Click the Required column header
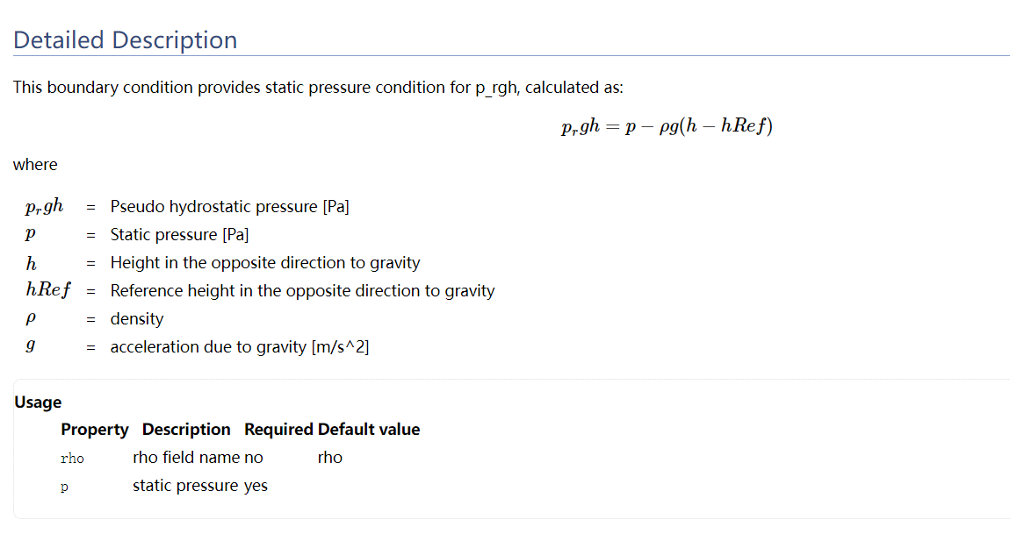Image resolution: width=1010 pixels, height=534 pixels. point(278,430)
